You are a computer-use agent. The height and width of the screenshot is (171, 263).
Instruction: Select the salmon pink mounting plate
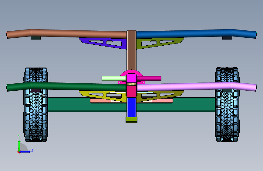coord(101,101)
